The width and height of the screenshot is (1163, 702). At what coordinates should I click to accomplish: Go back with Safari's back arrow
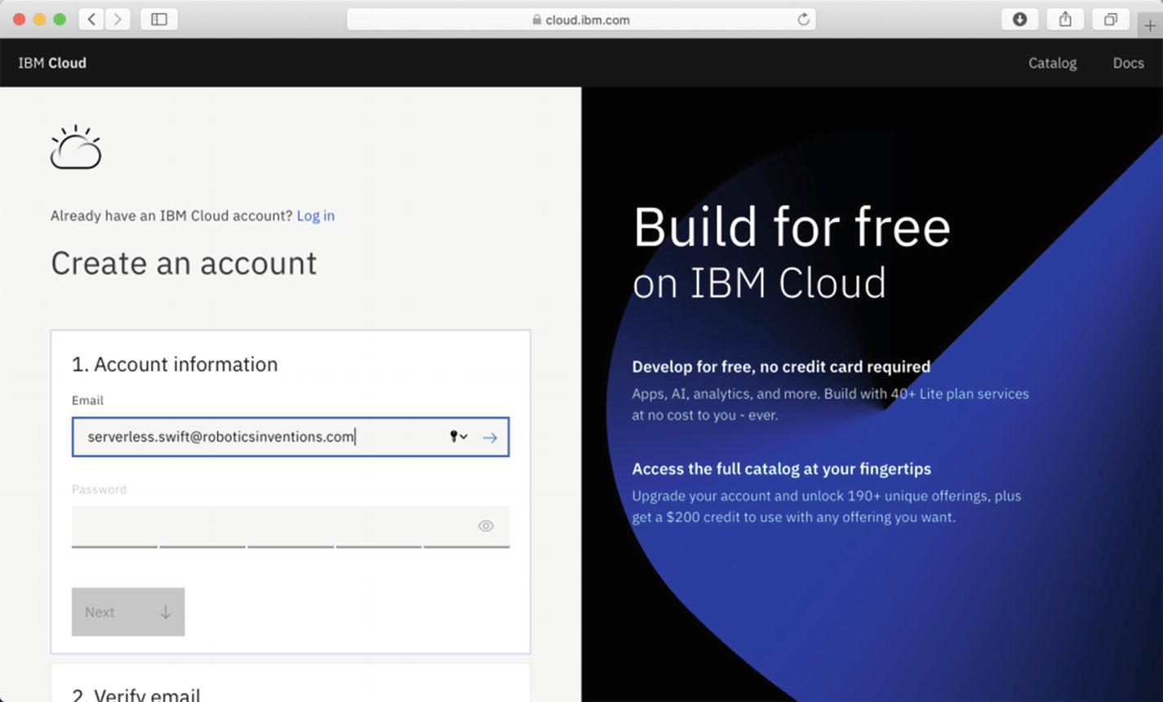pyautogui.click(x=91, y=20)
